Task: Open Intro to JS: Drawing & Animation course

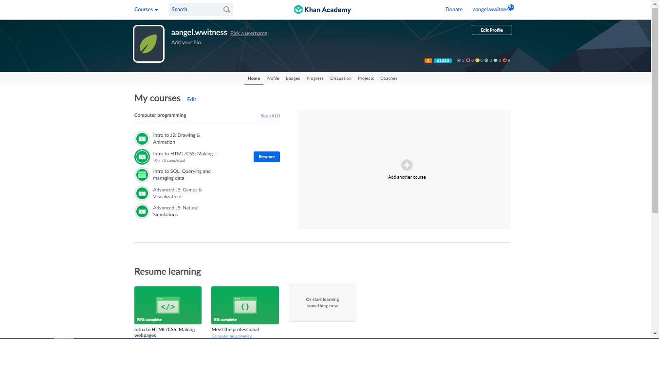Action: (x=177, y=139)
